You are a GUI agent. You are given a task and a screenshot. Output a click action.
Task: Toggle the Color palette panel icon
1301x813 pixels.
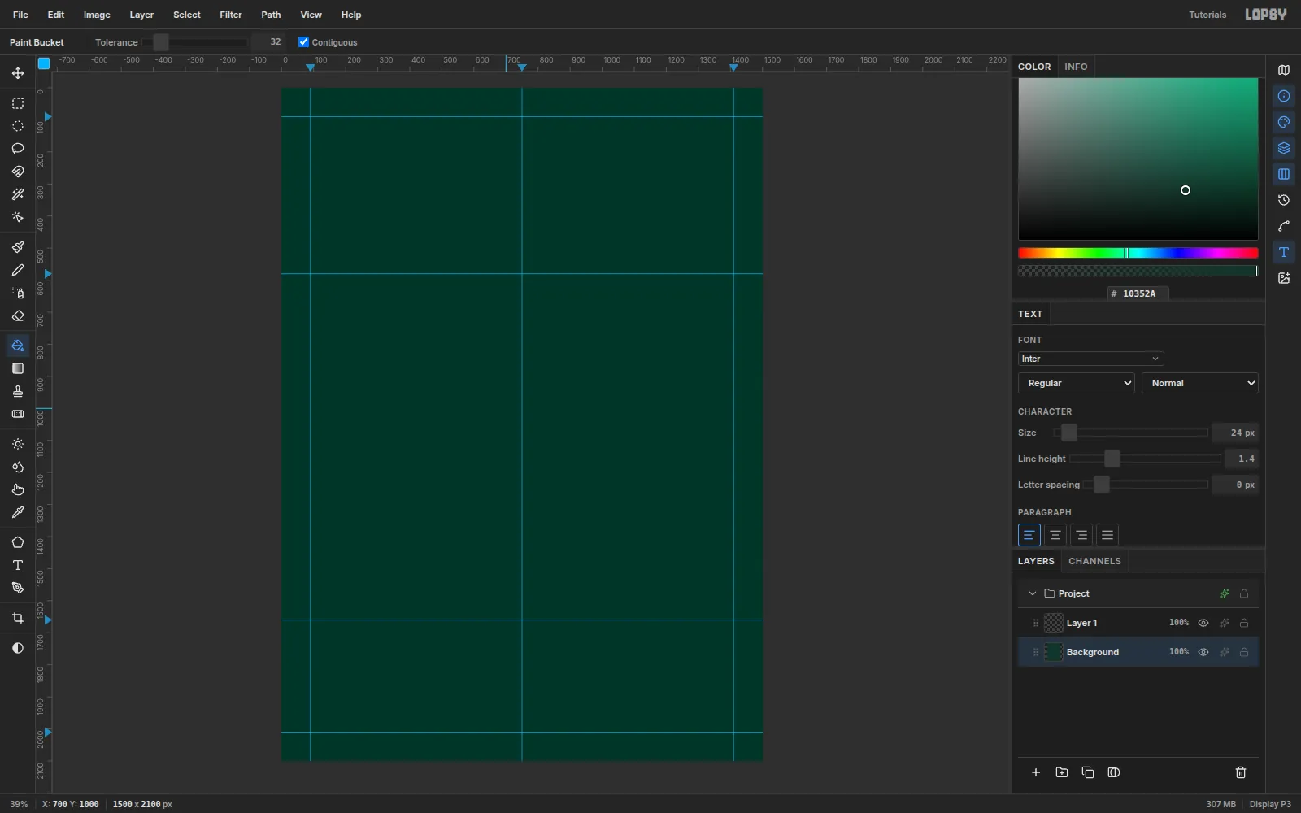coord(1284,122)
